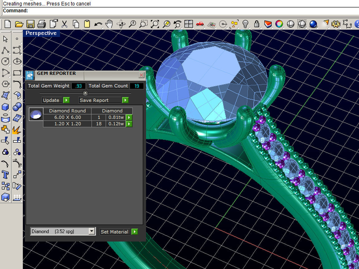The width and height of the screenshot is (359, 269).
Task: Select the Arc tool
Action: pos(6,73)
